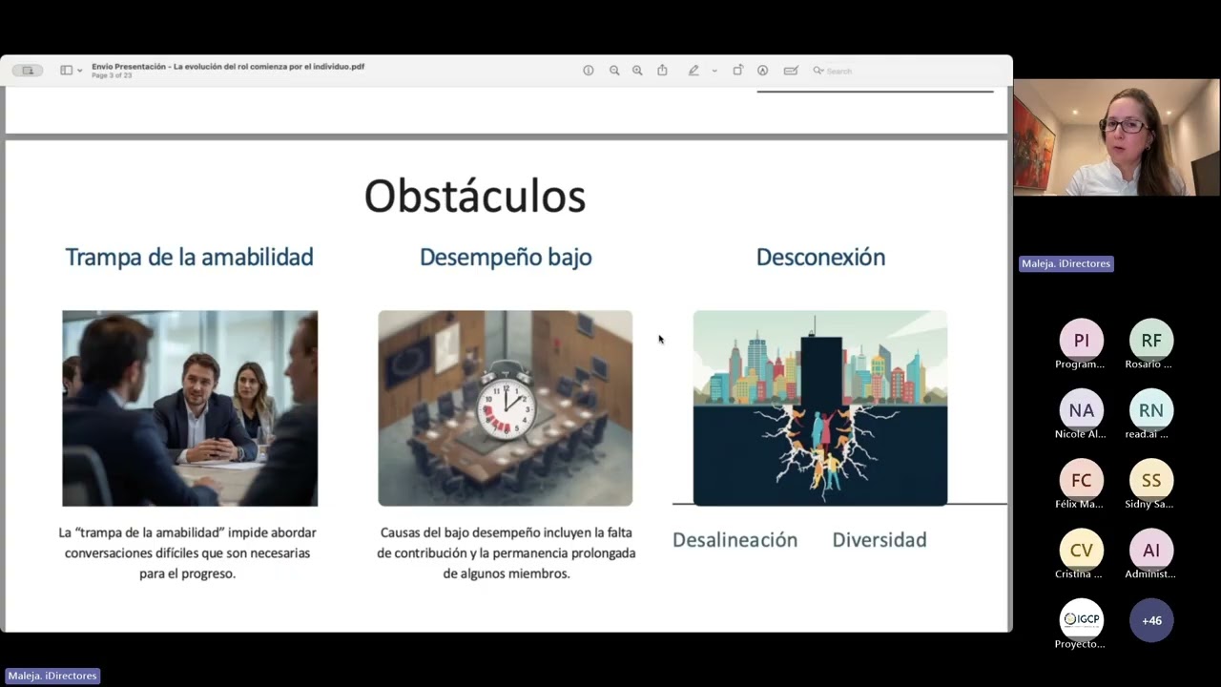The height and width of the screenshot is (687, 1221).
Task: Open the document info inspector icon
Action: (x=589, y=71)
